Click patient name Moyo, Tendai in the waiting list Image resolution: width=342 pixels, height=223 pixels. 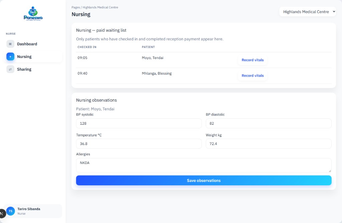(152, 58)
